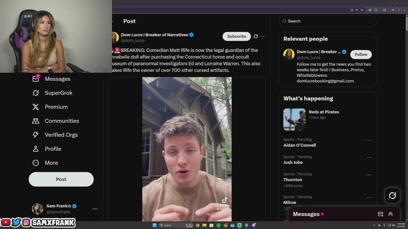Click Sam Frank's account avatar
This screenshot has width=408, height=229.
pyautogui.click(x=38, y=209)
